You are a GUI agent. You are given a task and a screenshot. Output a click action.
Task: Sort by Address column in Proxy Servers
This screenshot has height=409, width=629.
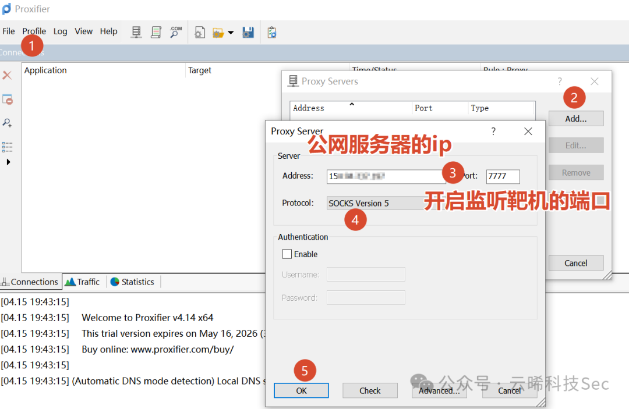[x=351, y=108]
